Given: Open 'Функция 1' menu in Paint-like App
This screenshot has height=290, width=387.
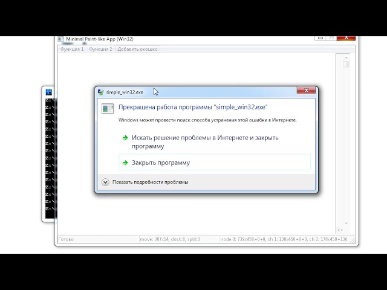Looking at the screenshot, I should coord(72,49).
